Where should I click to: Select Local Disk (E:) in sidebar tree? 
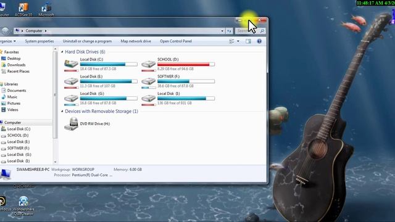[19, 142]
